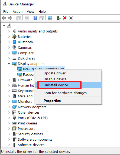Expand the Software devices chevron
Screen dimensions: 120x155
9,145
